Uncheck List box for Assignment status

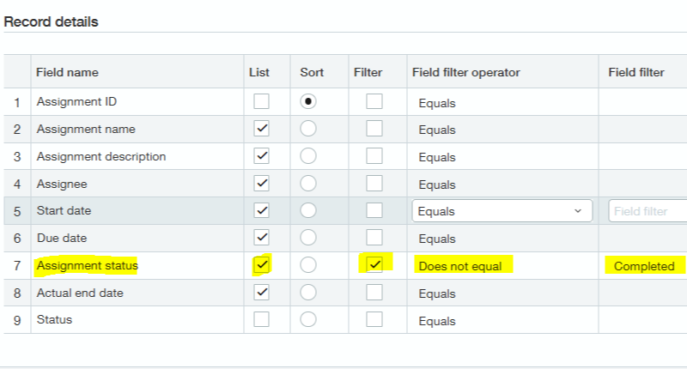[262, 265]
